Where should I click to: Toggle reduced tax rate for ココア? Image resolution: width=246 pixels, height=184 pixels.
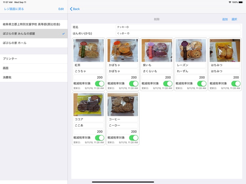click(100, 138)
